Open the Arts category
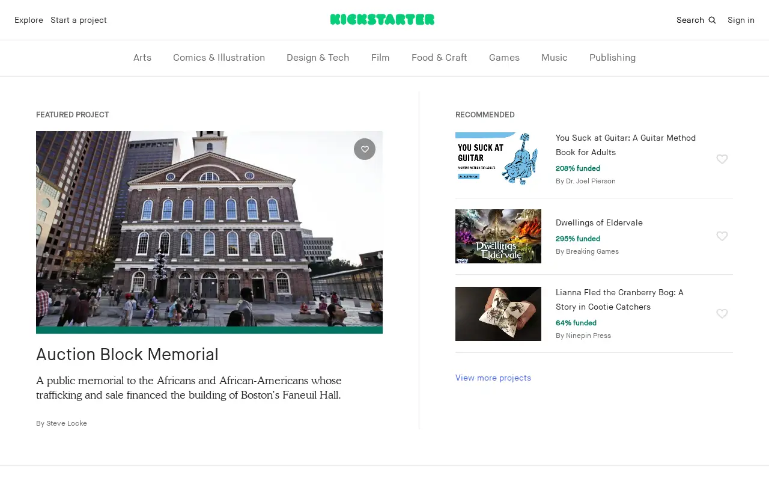The height and width of the screenshot is (481, 769). 142,58
